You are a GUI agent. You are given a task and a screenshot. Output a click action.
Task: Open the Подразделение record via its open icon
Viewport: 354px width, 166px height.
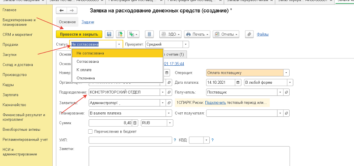pos(169,92)
